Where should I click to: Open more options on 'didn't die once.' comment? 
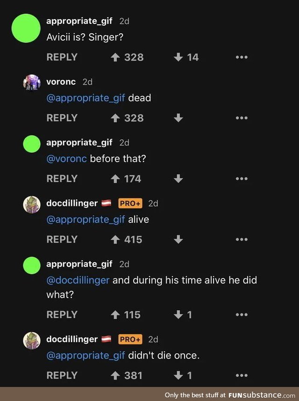point(241,375)
